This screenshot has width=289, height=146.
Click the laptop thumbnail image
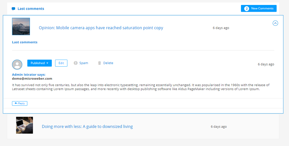(x=24, y=125)
